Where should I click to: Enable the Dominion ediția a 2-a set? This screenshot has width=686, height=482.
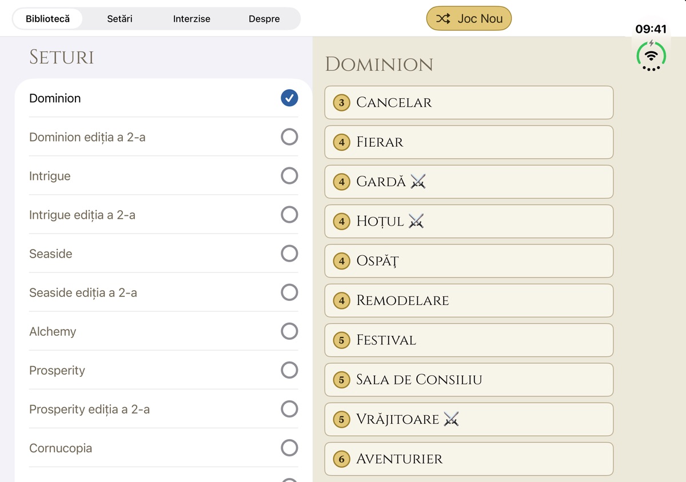click(x=289, y=137)
